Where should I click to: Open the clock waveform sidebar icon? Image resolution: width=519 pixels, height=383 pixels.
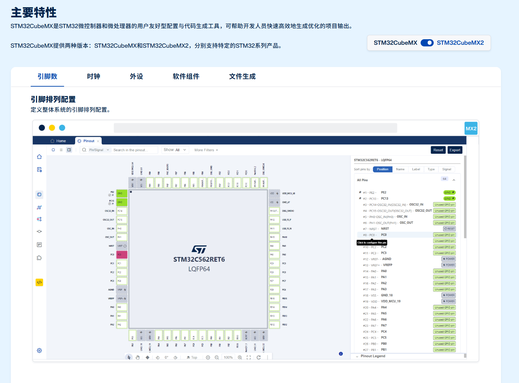[39, 208]
